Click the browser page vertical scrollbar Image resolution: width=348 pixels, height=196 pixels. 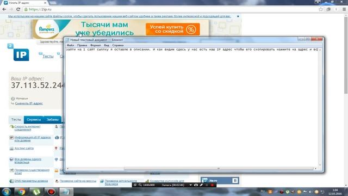[x=346, y=54]
